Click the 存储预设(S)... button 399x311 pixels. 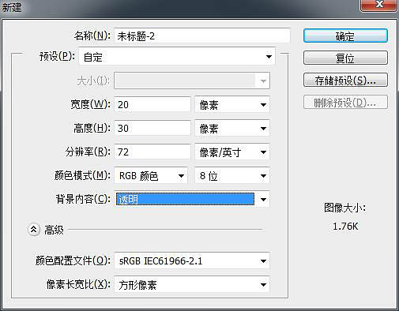pos(345,80)
